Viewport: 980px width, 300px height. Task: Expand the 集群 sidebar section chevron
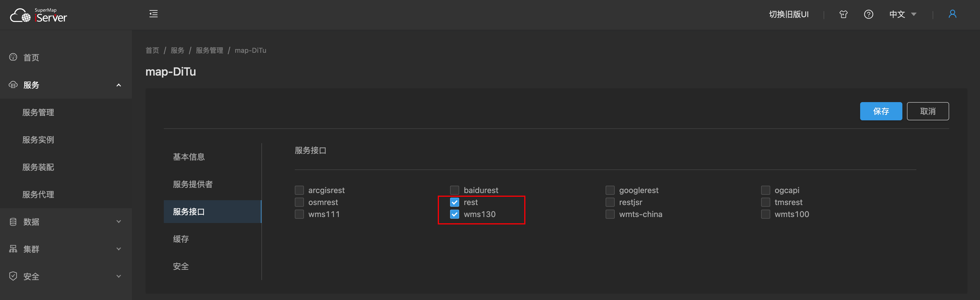(119, 249)
